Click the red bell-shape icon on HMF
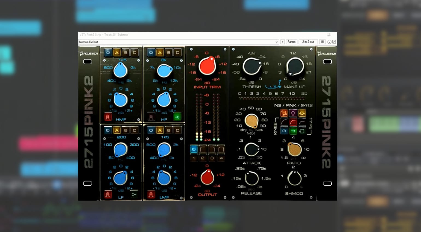This screenshot has width=421, height=232. pyautogui.click(x=108, y=117)
